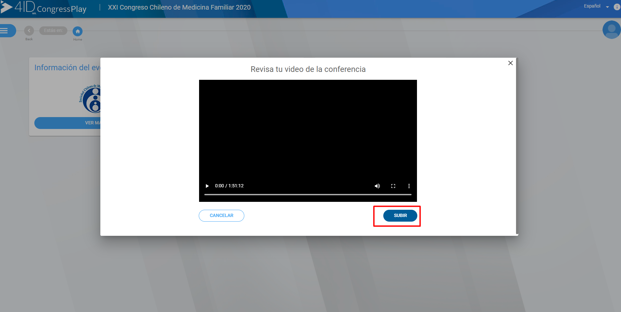Screen dimensions: 621x312
Task: Click the Back arrow icon
Action: (x=29, y=31)
